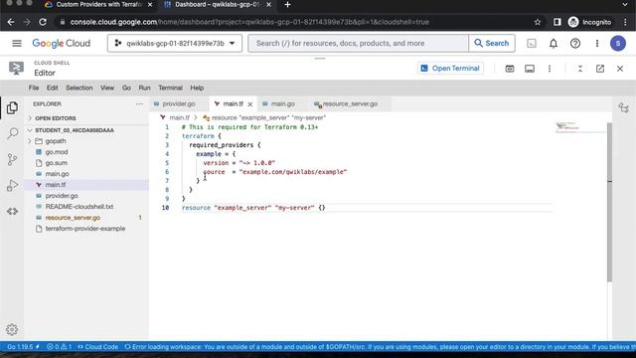
Task: Open the Run and Debug icon
Action: coord(12,186)
